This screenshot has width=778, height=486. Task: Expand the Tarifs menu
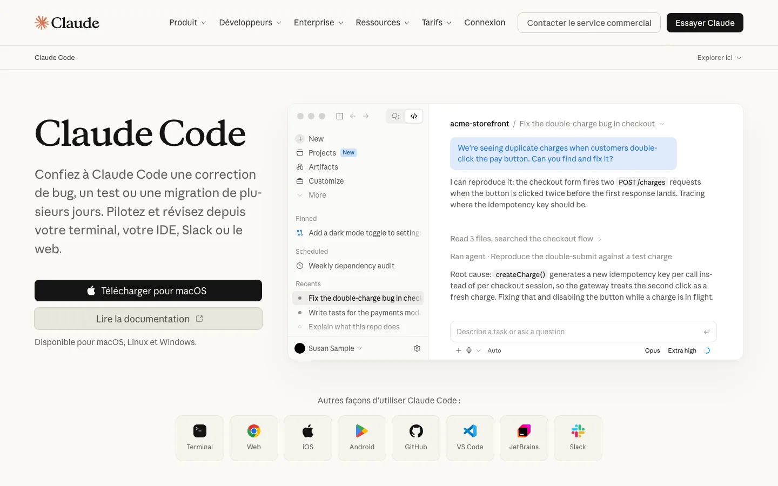pos(437,23)
